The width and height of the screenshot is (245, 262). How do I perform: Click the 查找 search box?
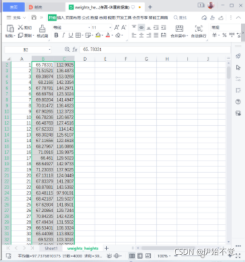(x=180, y=17)
